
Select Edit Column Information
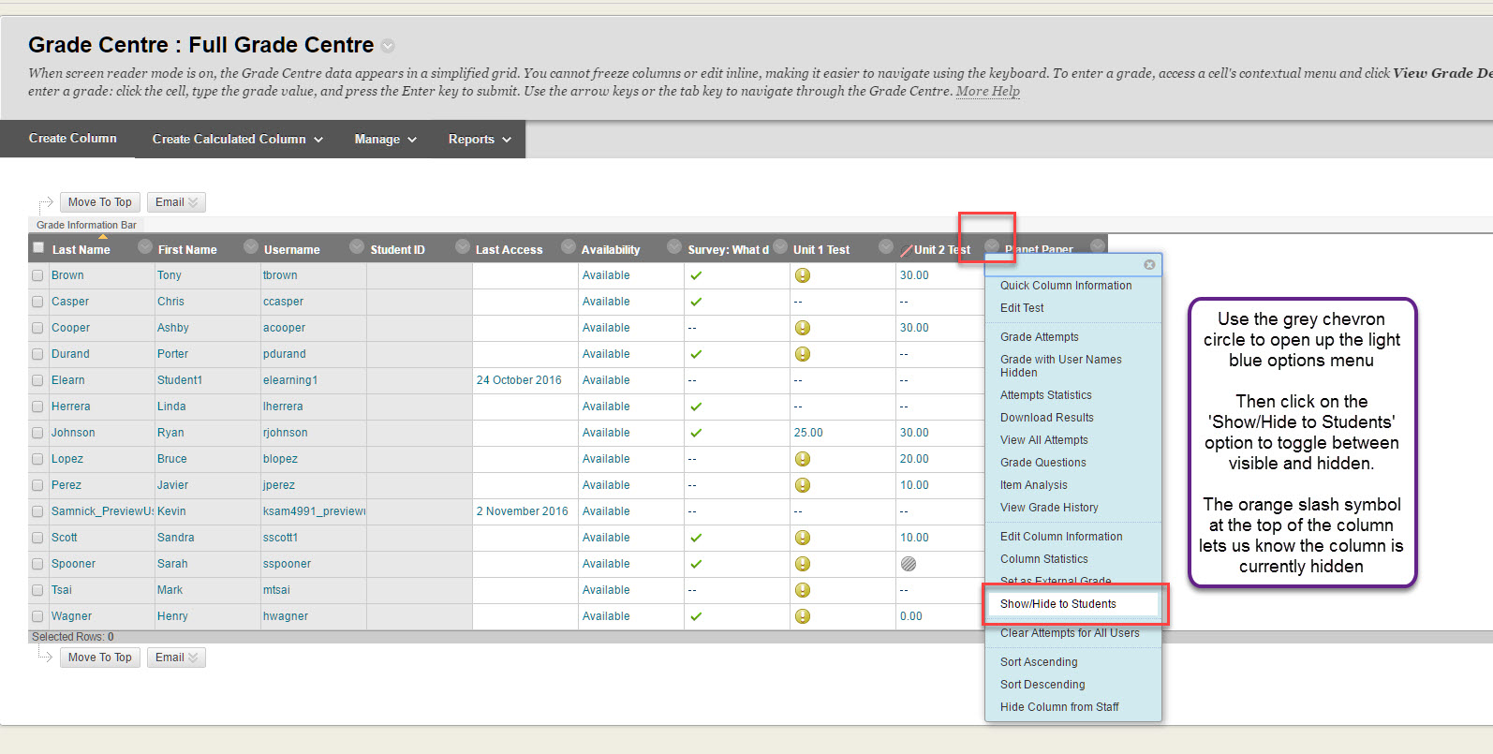(x=1061, y=537)
